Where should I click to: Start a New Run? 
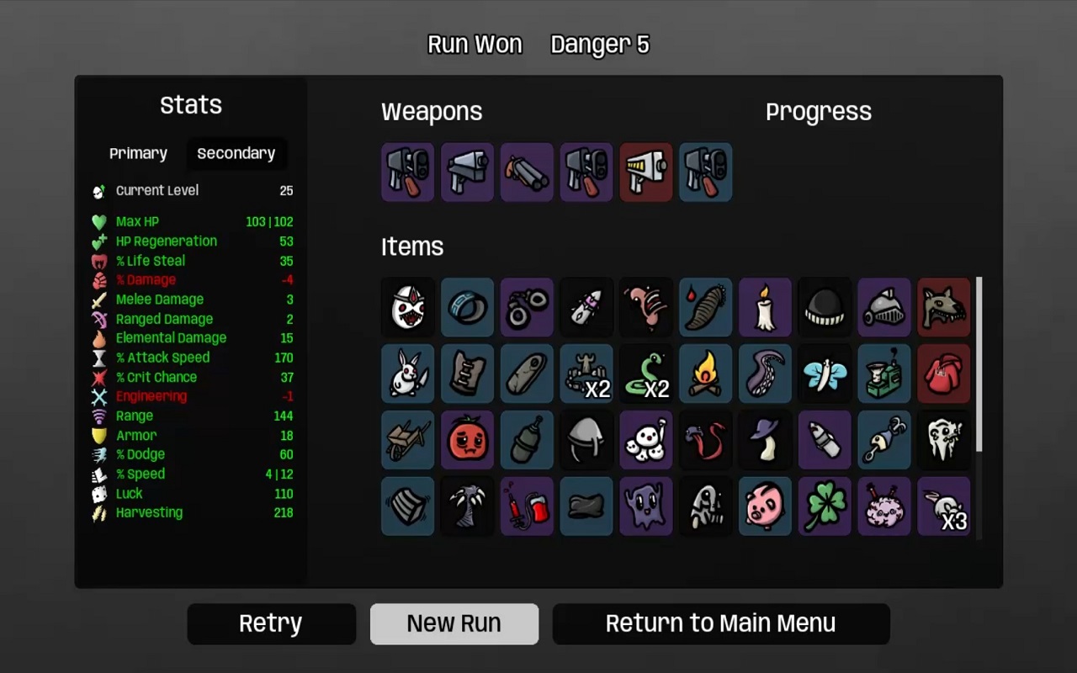(x=454, y=623)
